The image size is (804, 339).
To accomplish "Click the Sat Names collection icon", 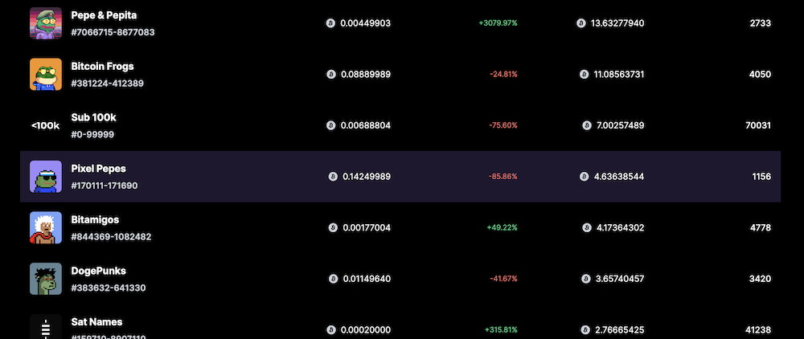I will tap(46, 327).
